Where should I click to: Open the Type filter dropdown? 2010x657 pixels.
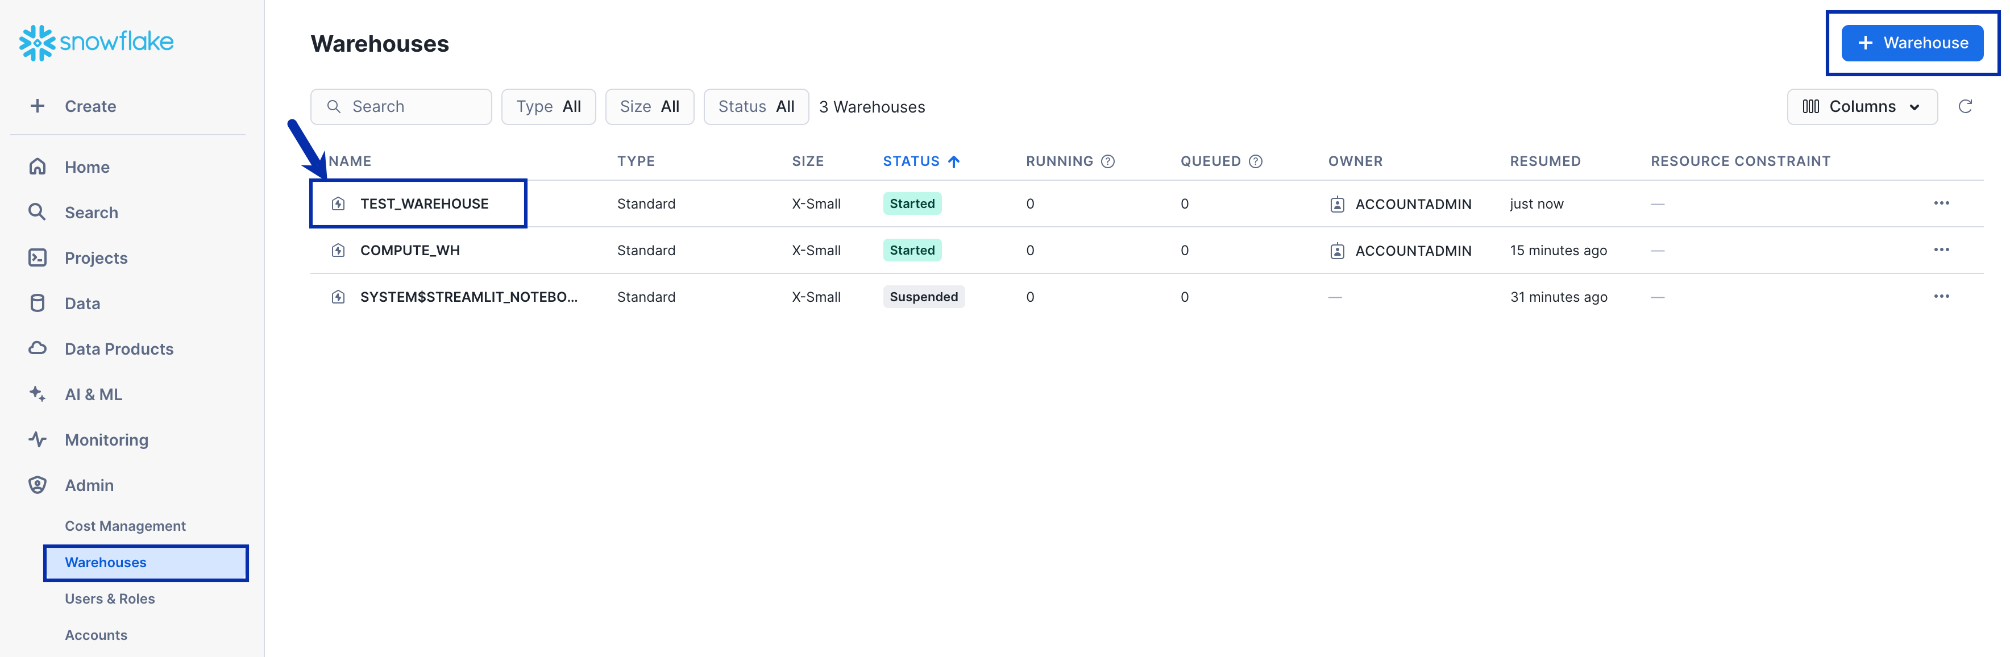click(x=548, y=107)
